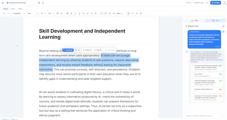This screenshot has width=227, height=120.
Task: Open the line spacing 1.50 dropdown
Action: pyautogui.click(x=51, y=13)
